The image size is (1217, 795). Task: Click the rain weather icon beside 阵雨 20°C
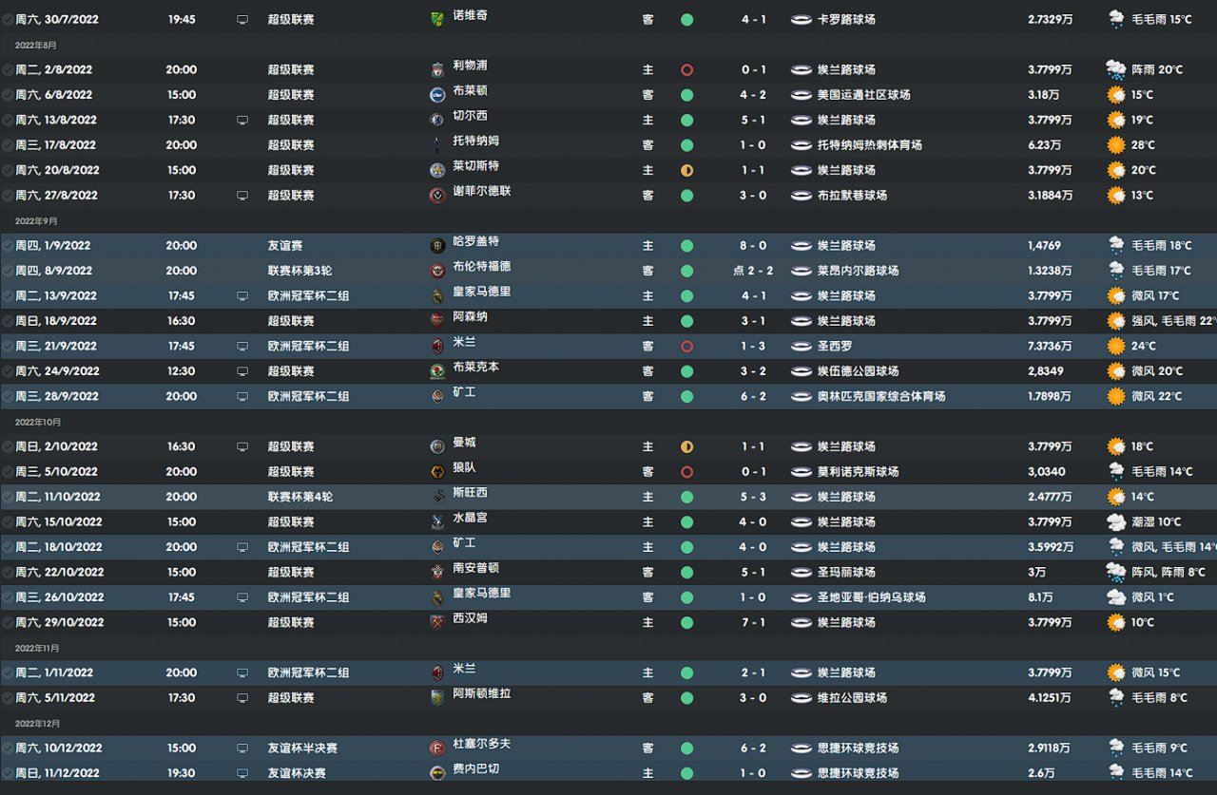[x=1115, y=69]
